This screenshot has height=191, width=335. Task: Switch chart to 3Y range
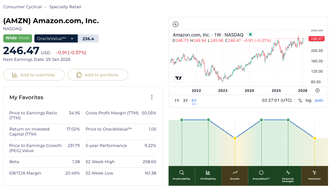[185, 101]
